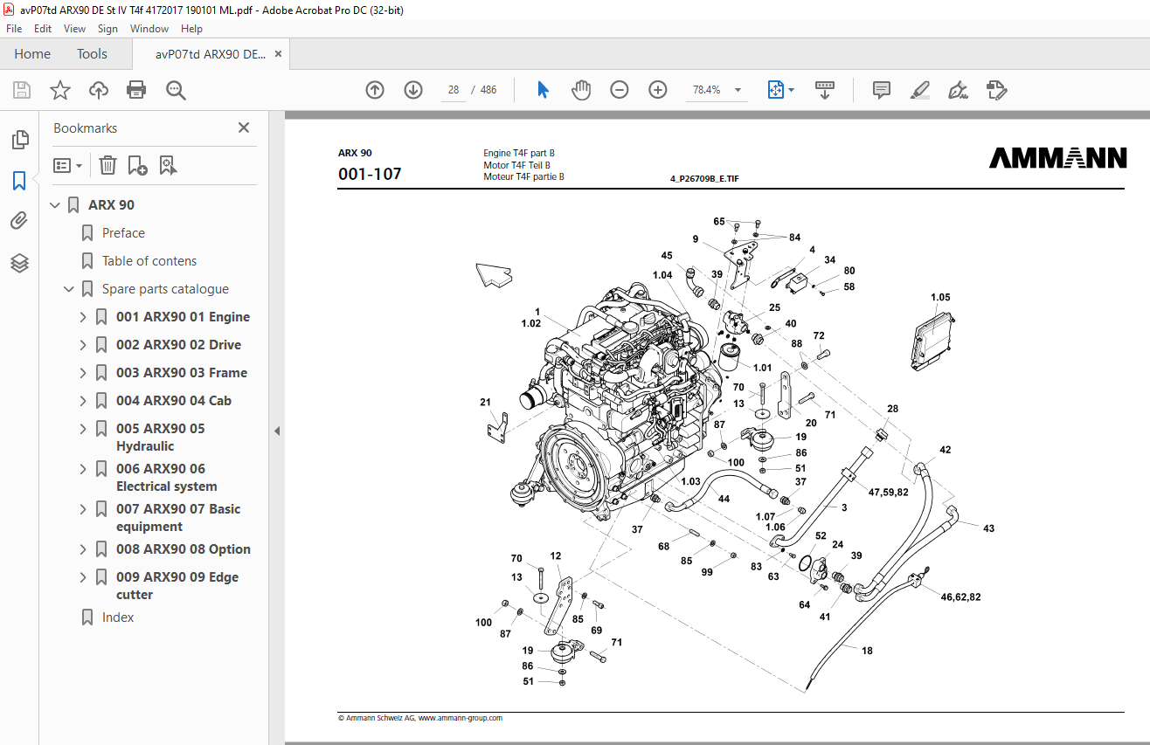This screenshot has height=745, width=1150.
Task: Open the zoom level dropdown
Action: click(x=738, y=90)
